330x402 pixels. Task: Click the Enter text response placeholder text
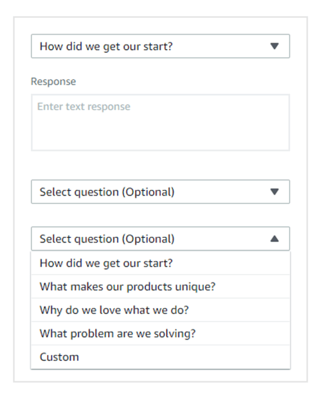[x=84, y=106]
